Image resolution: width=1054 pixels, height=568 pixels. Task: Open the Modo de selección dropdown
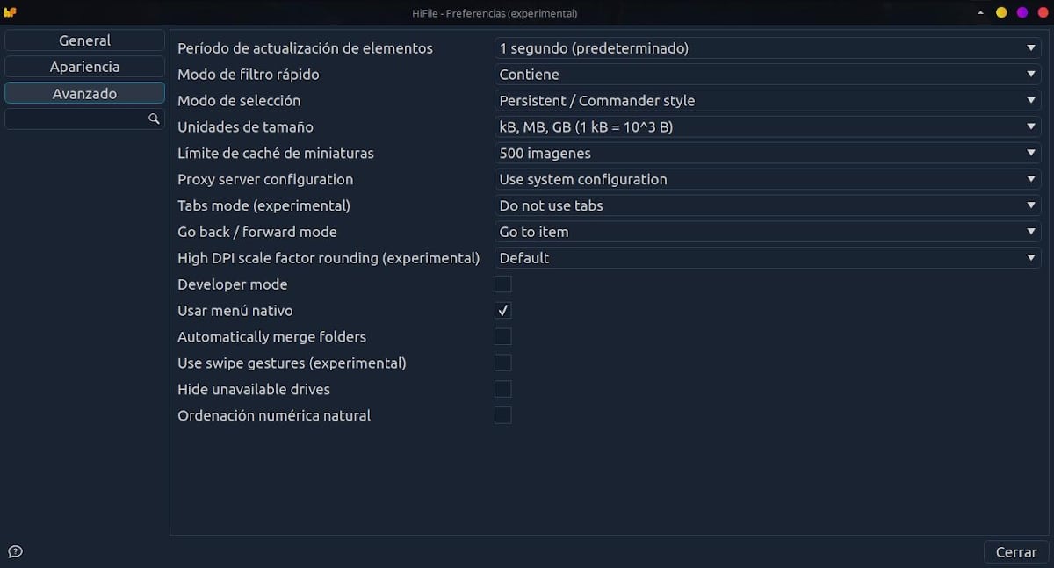tap(767, 101)
